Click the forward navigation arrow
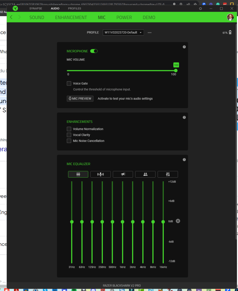 click(x=20, y=17)
